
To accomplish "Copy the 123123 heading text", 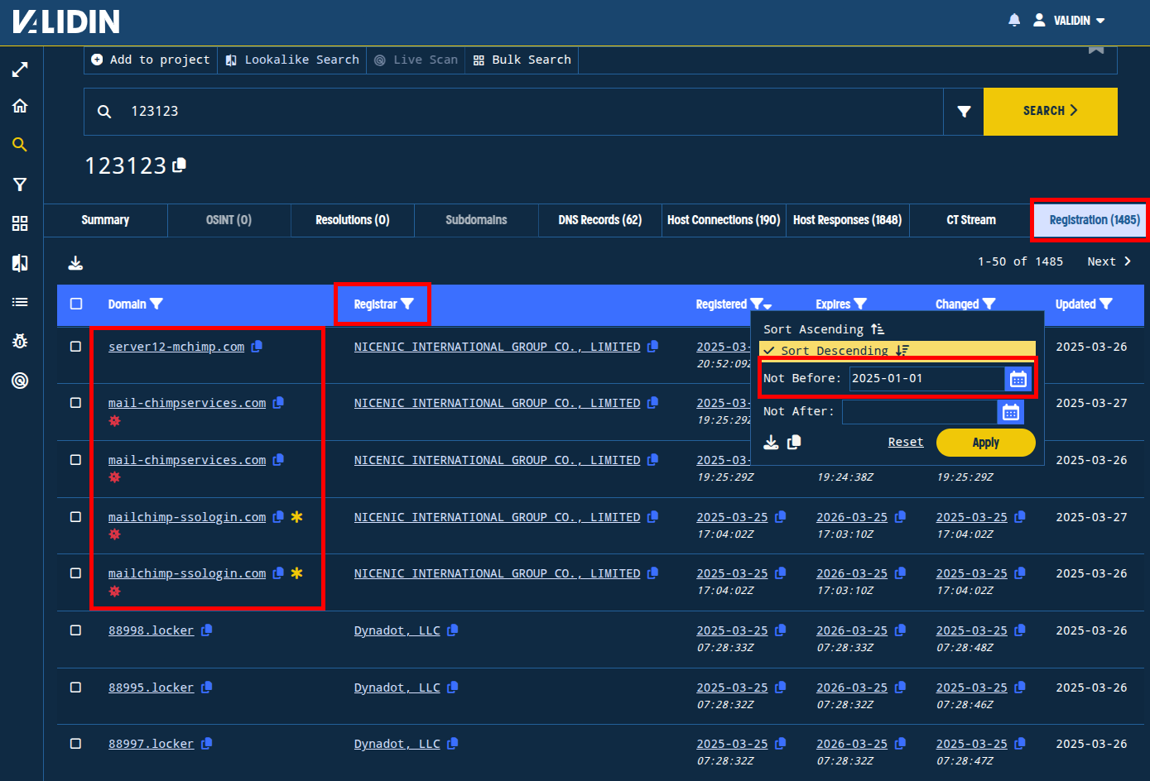I will pos(179,165).
